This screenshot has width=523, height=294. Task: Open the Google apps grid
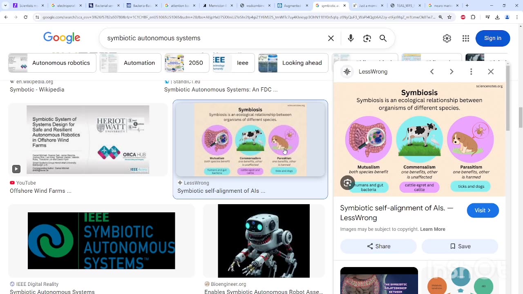coord(466,38)
